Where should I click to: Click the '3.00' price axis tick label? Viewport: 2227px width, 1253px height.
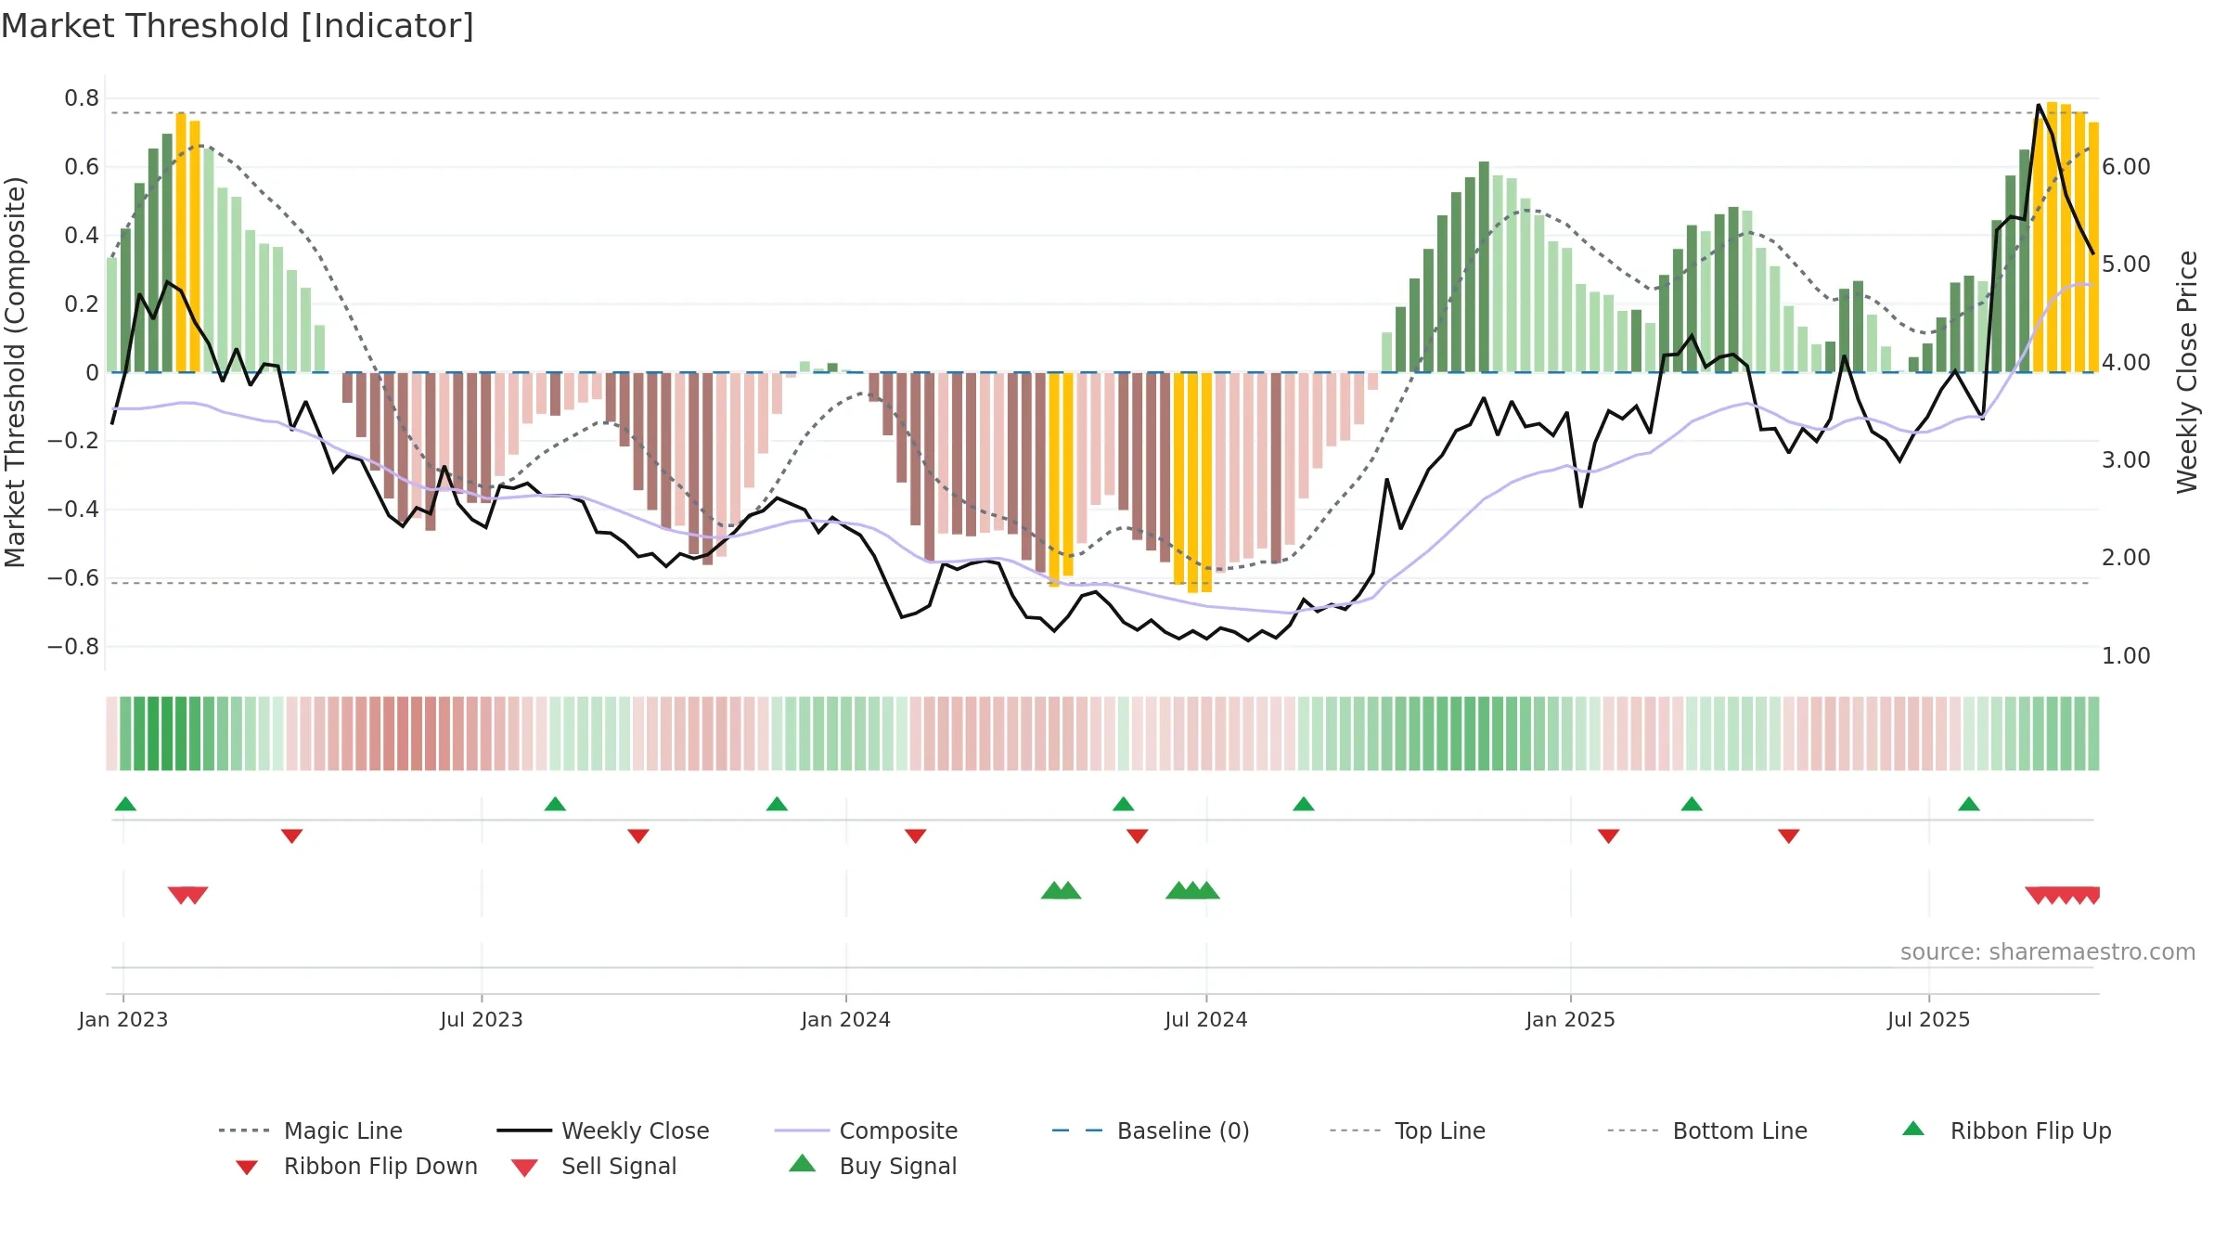click(x=2126, y=460)
